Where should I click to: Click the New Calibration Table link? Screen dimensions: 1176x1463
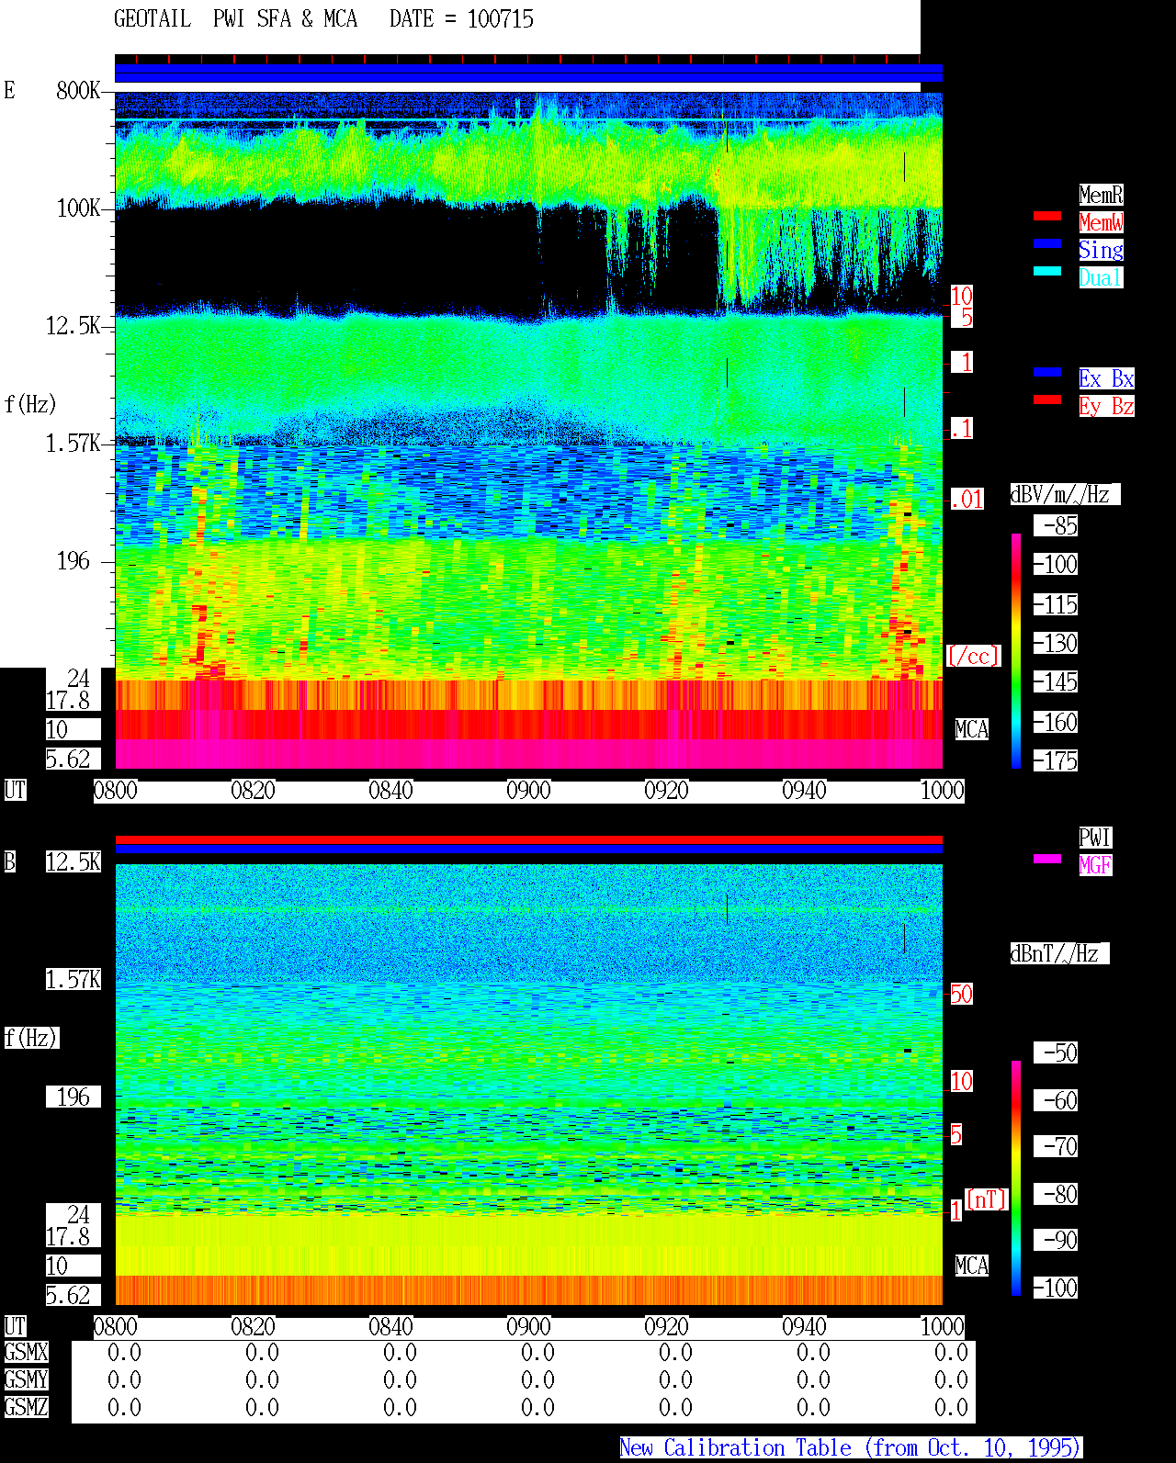pos(851,1448)
